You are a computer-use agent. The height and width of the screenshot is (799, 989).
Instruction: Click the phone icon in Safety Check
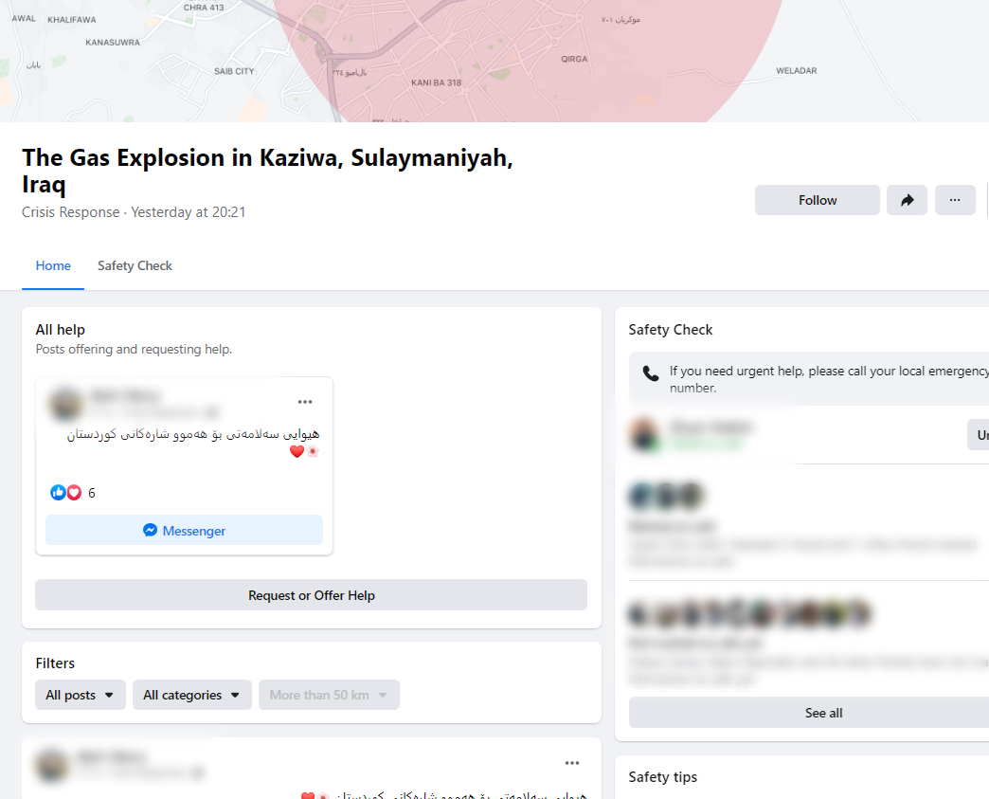coord(651,373)
